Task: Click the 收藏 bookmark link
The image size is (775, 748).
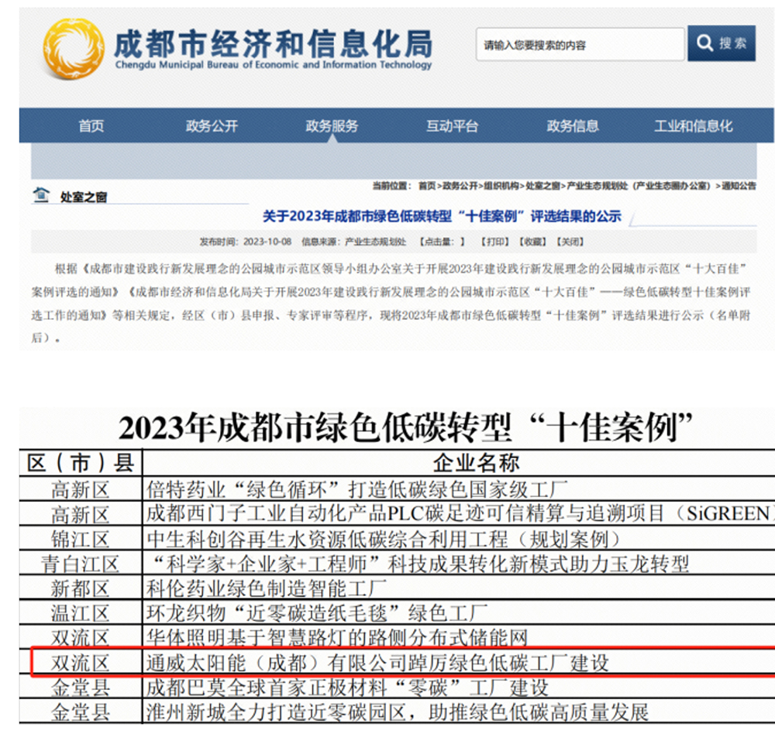Action: (x=532, y=242)
